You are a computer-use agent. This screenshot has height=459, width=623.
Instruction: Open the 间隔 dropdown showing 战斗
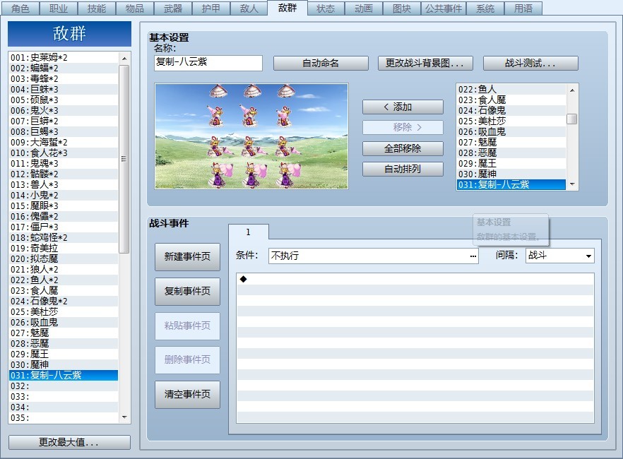(560, 256)
